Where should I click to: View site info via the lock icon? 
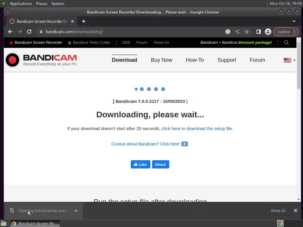41,32
